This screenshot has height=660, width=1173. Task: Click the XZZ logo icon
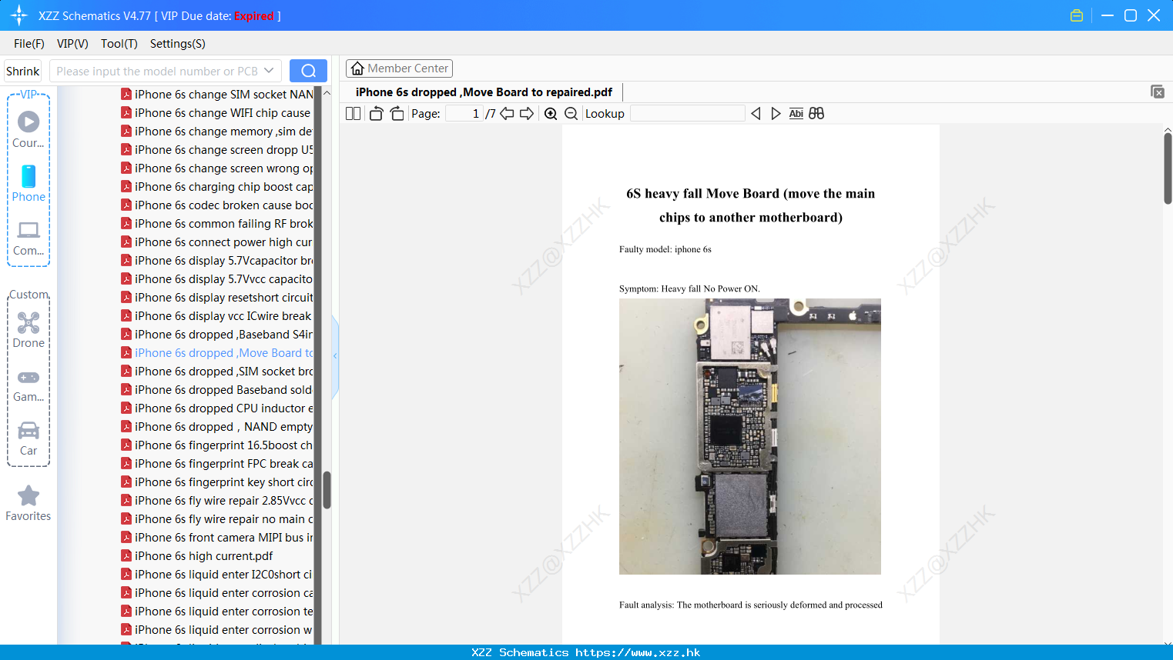pyautogui.click(x=18, y=15)
